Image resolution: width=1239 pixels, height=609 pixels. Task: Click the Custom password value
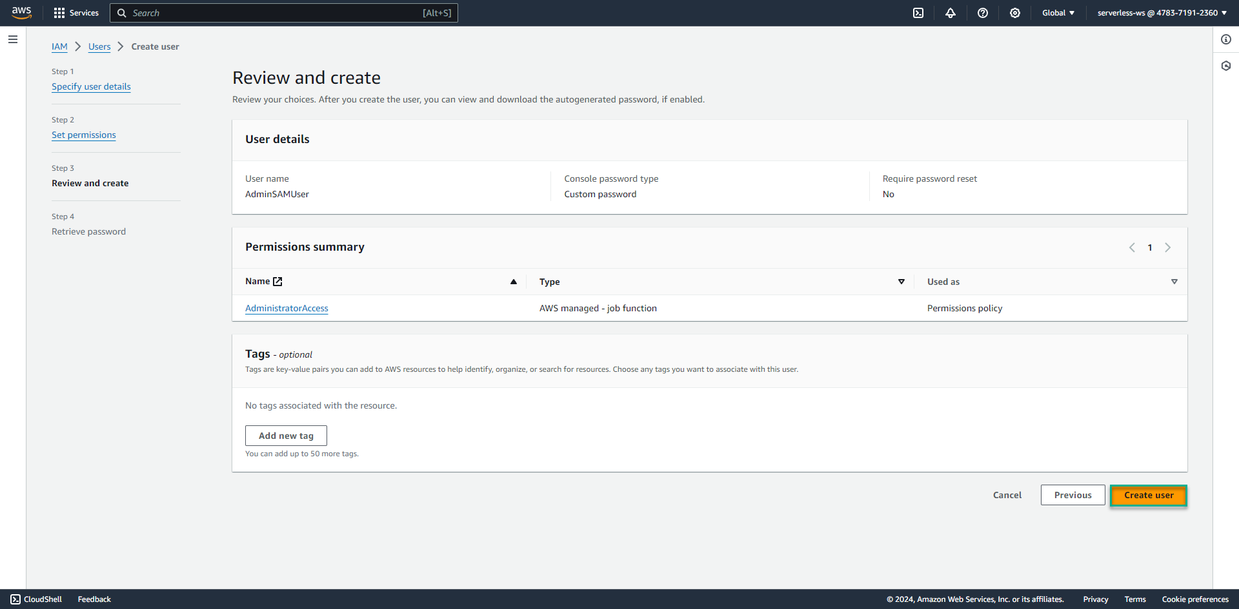[600, 194]
